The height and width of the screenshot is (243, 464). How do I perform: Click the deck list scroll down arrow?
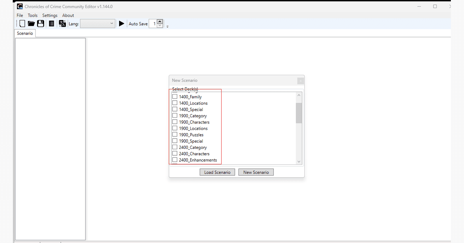click(x=299, y=162)
